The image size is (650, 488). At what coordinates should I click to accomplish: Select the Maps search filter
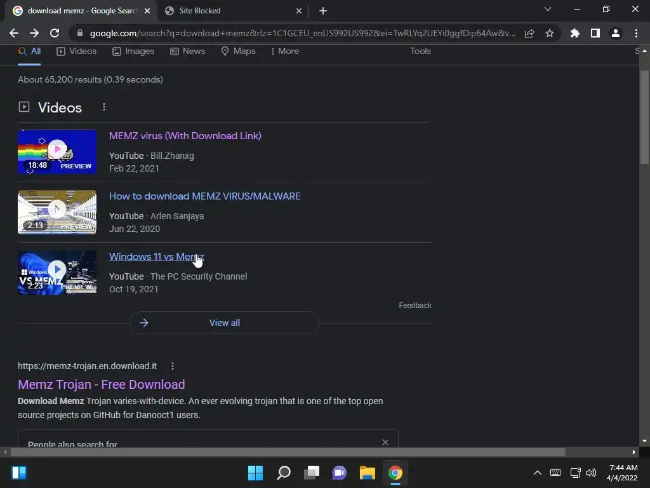239,51
